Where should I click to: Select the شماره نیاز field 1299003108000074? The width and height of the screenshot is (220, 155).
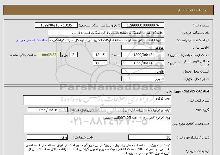coord(143,25)
